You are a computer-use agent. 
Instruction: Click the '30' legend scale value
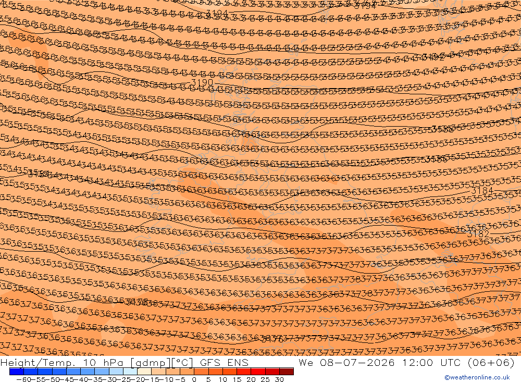pos(279,379)
